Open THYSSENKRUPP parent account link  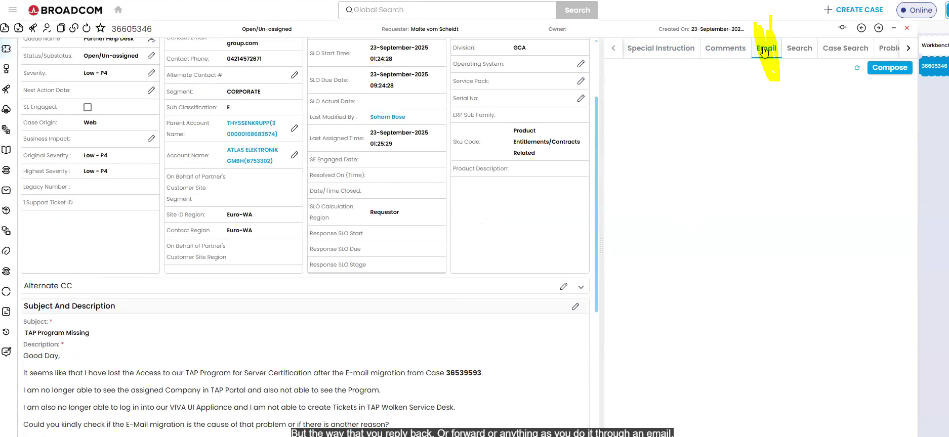click(252, 128)
